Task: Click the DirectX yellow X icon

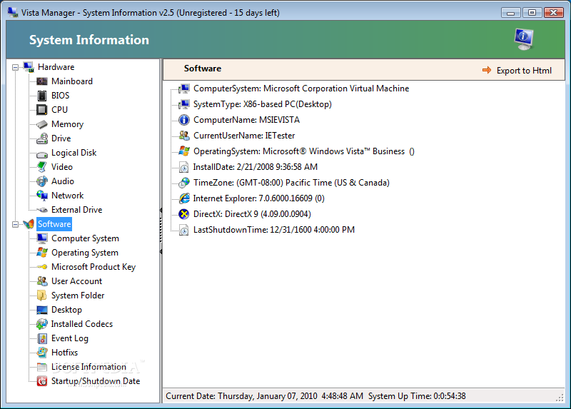Action: click(184, 214)
